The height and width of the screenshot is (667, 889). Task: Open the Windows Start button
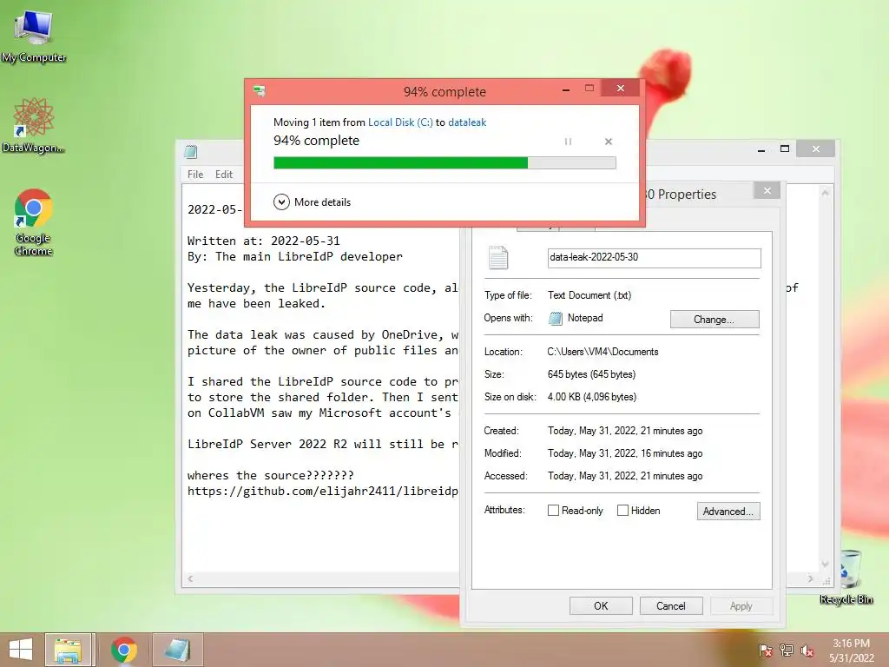(x=21, y=650)
